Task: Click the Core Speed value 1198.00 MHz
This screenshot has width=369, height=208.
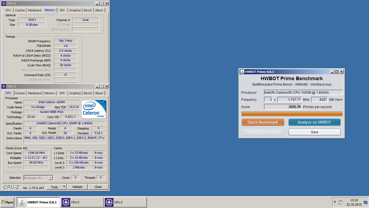Action: [x=36, y=153]
